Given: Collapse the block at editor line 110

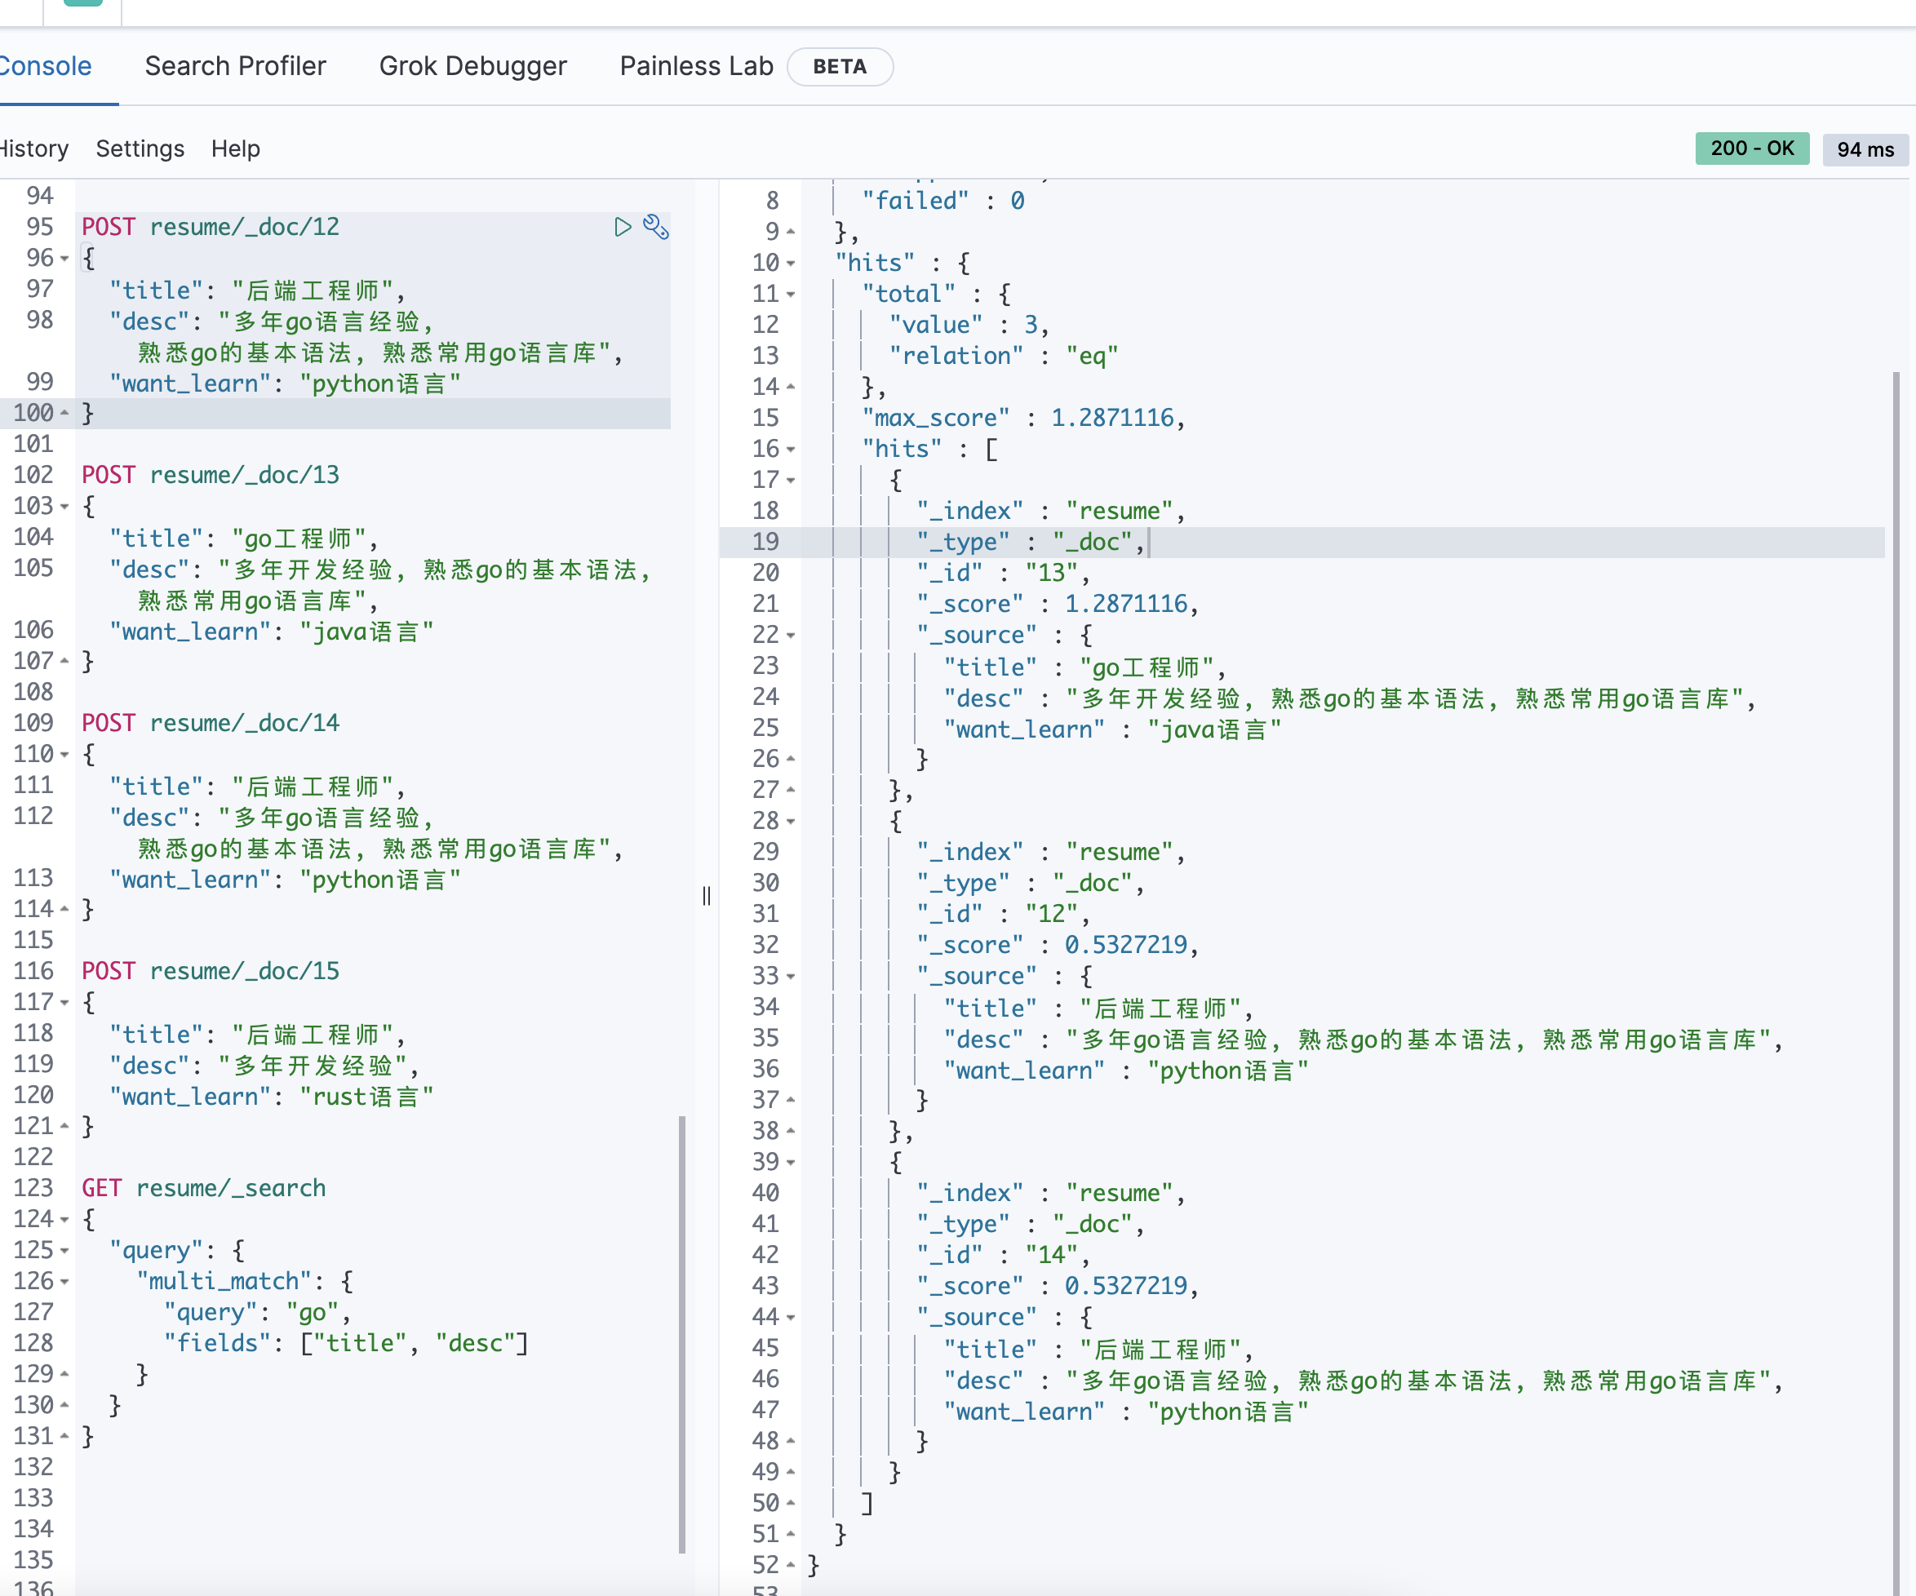Looking at the screenshot, I should [64, 755].
